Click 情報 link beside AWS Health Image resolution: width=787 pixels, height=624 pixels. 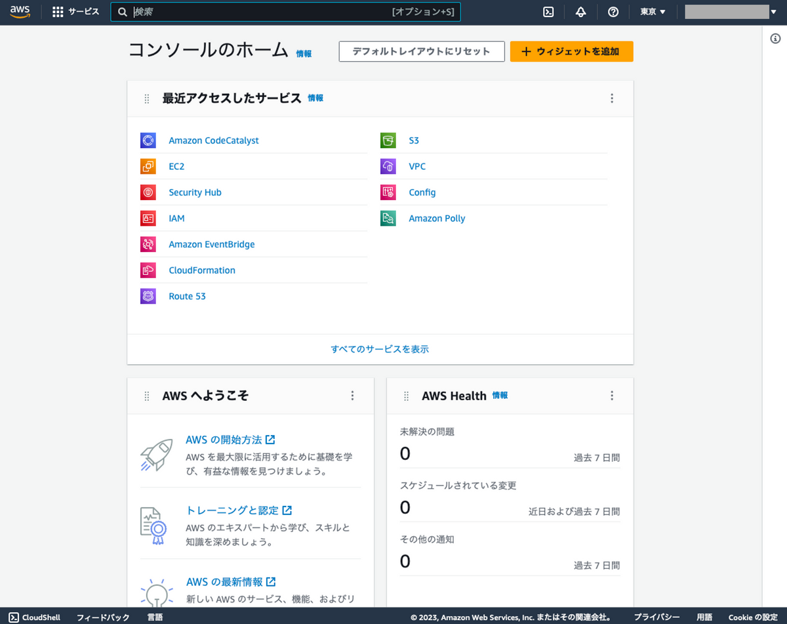500,395
